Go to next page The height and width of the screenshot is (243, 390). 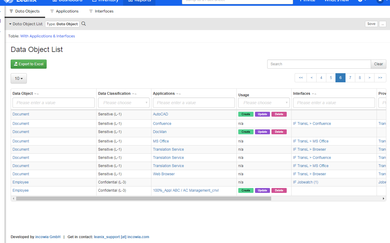[370, 78]
